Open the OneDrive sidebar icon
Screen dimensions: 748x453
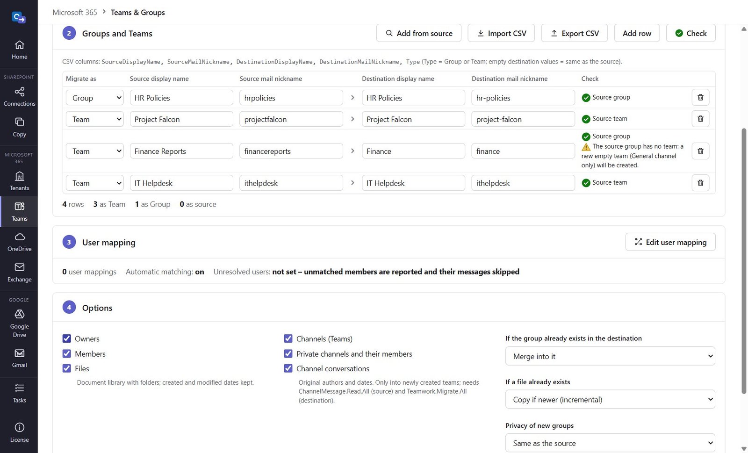(x=19, y=242)
